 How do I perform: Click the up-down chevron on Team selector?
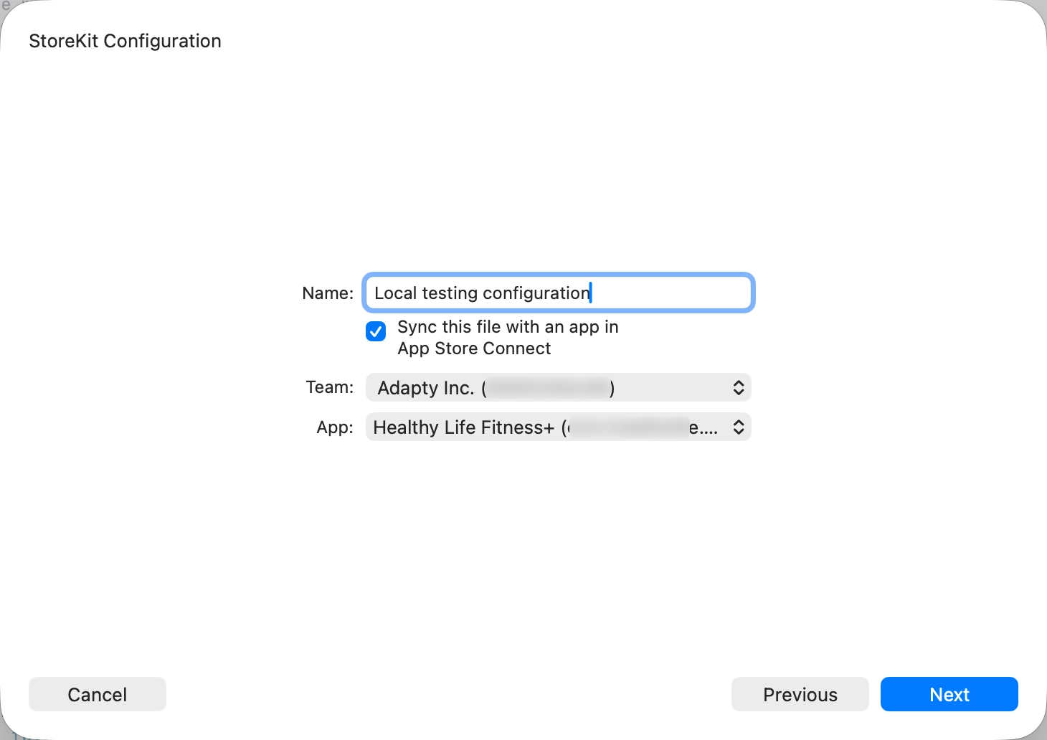738,388
